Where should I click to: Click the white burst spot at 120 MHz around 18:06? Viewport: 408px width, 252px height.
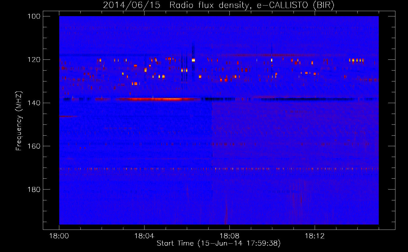tap(193, 60)
